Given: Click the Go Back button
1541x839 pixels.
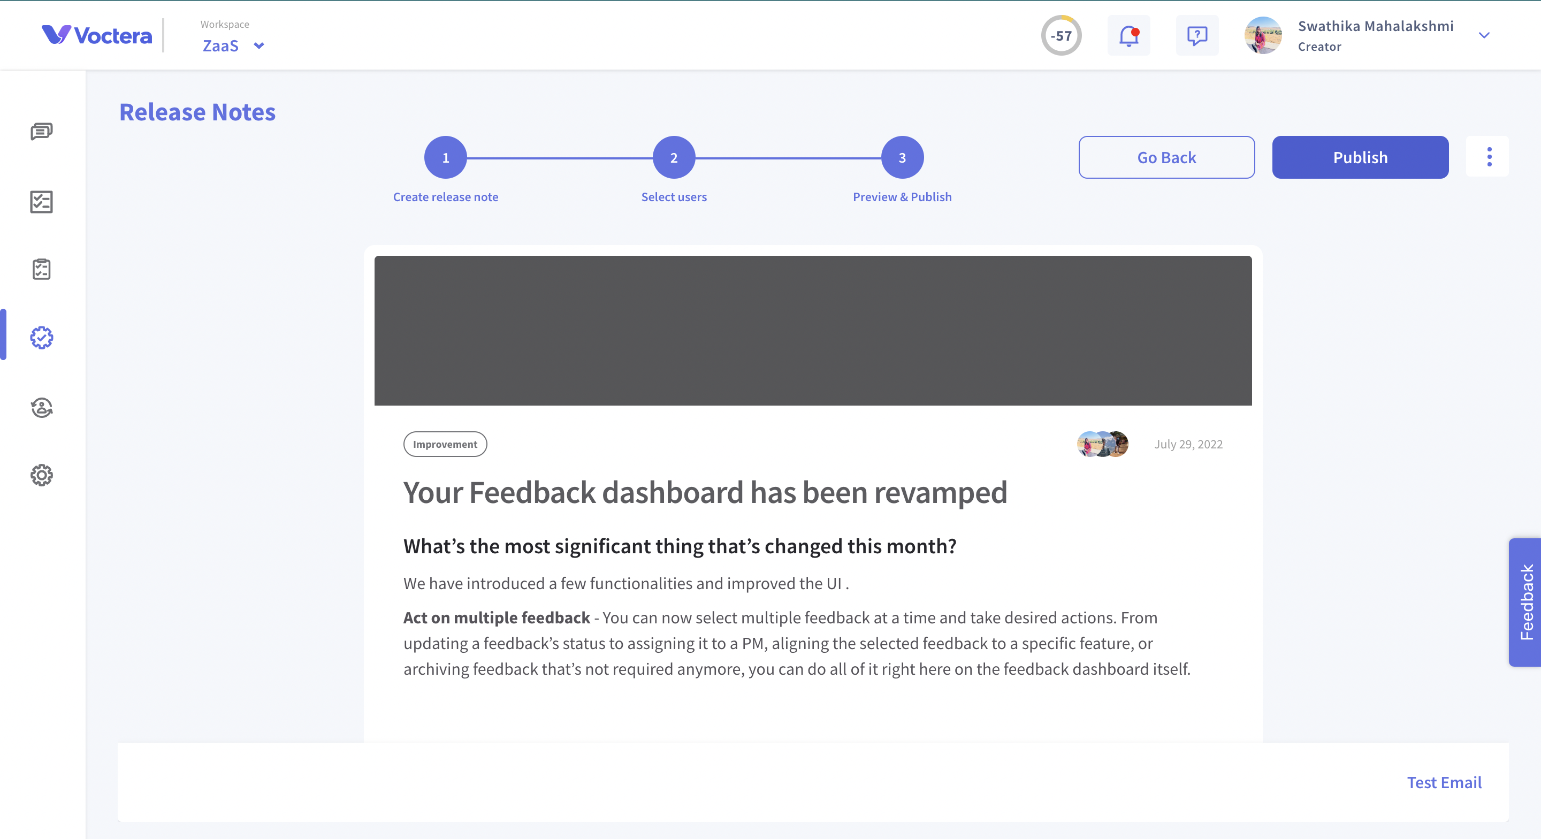Looking at the screenshot, I should click(x=1166, y=157).
